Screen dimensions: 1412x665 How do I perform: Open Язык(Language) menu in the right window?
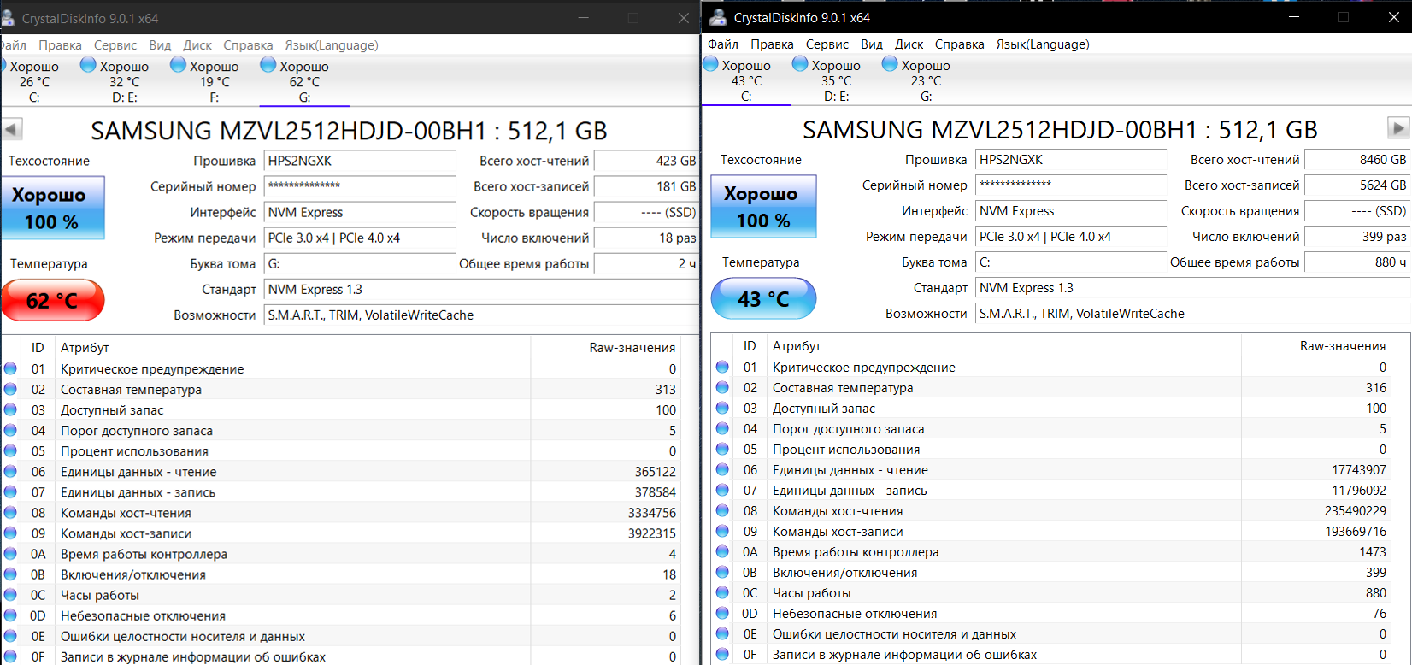[1043, 44]
